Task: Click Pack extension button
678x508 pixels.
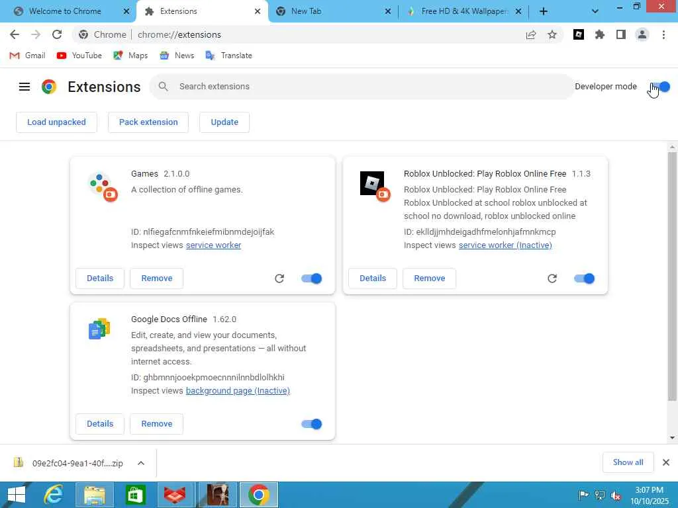Action: click(148, 122)
